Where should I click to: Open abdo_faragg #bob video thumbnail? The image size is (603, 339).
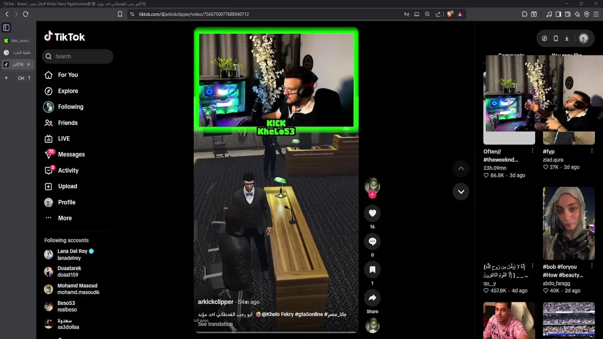[569, 223]
